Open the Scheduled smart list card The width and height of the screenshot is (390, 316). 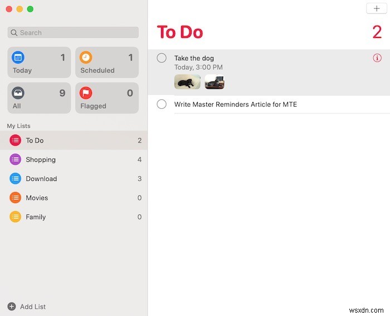pyautogui.click(x=107, y=63)
